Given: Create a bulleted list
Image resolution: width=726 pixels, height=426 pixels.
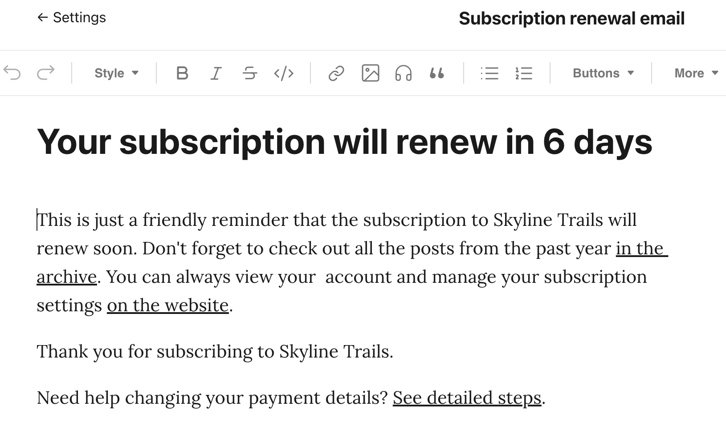Looking at the screenshot, I should coord(489,73).
